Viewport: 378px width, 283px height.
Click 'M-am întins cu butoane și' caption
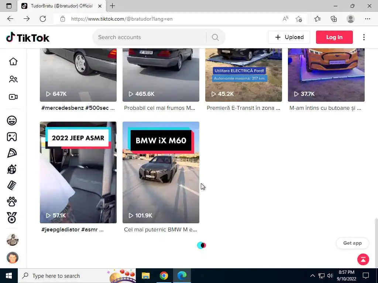tap(325, 108)
